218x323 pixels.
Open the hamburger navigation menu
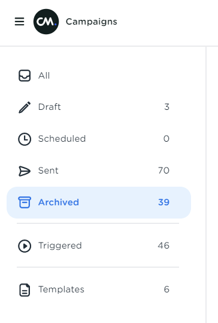coord(20,22)
